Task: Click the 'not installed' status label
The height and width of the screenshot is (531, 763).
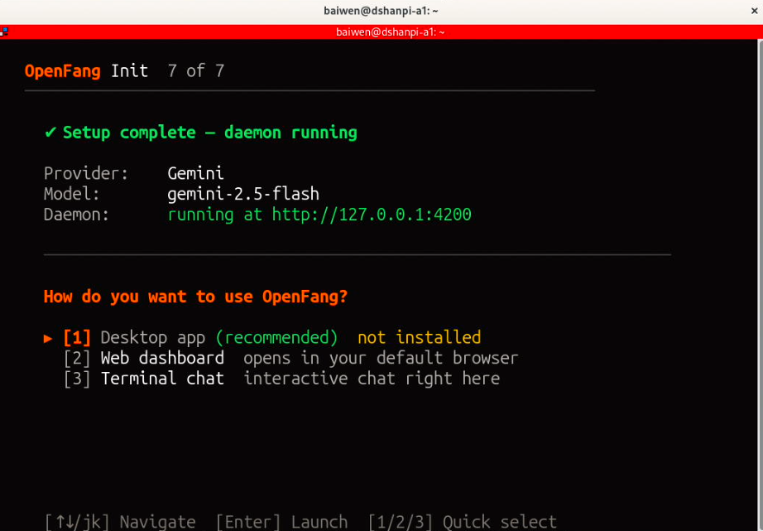Action: pyautogui.click(x=419, y=338)
